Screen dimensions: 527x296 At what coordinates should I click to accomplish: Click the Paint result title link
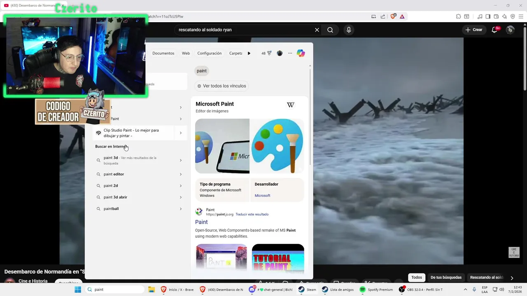coord(201,222)
